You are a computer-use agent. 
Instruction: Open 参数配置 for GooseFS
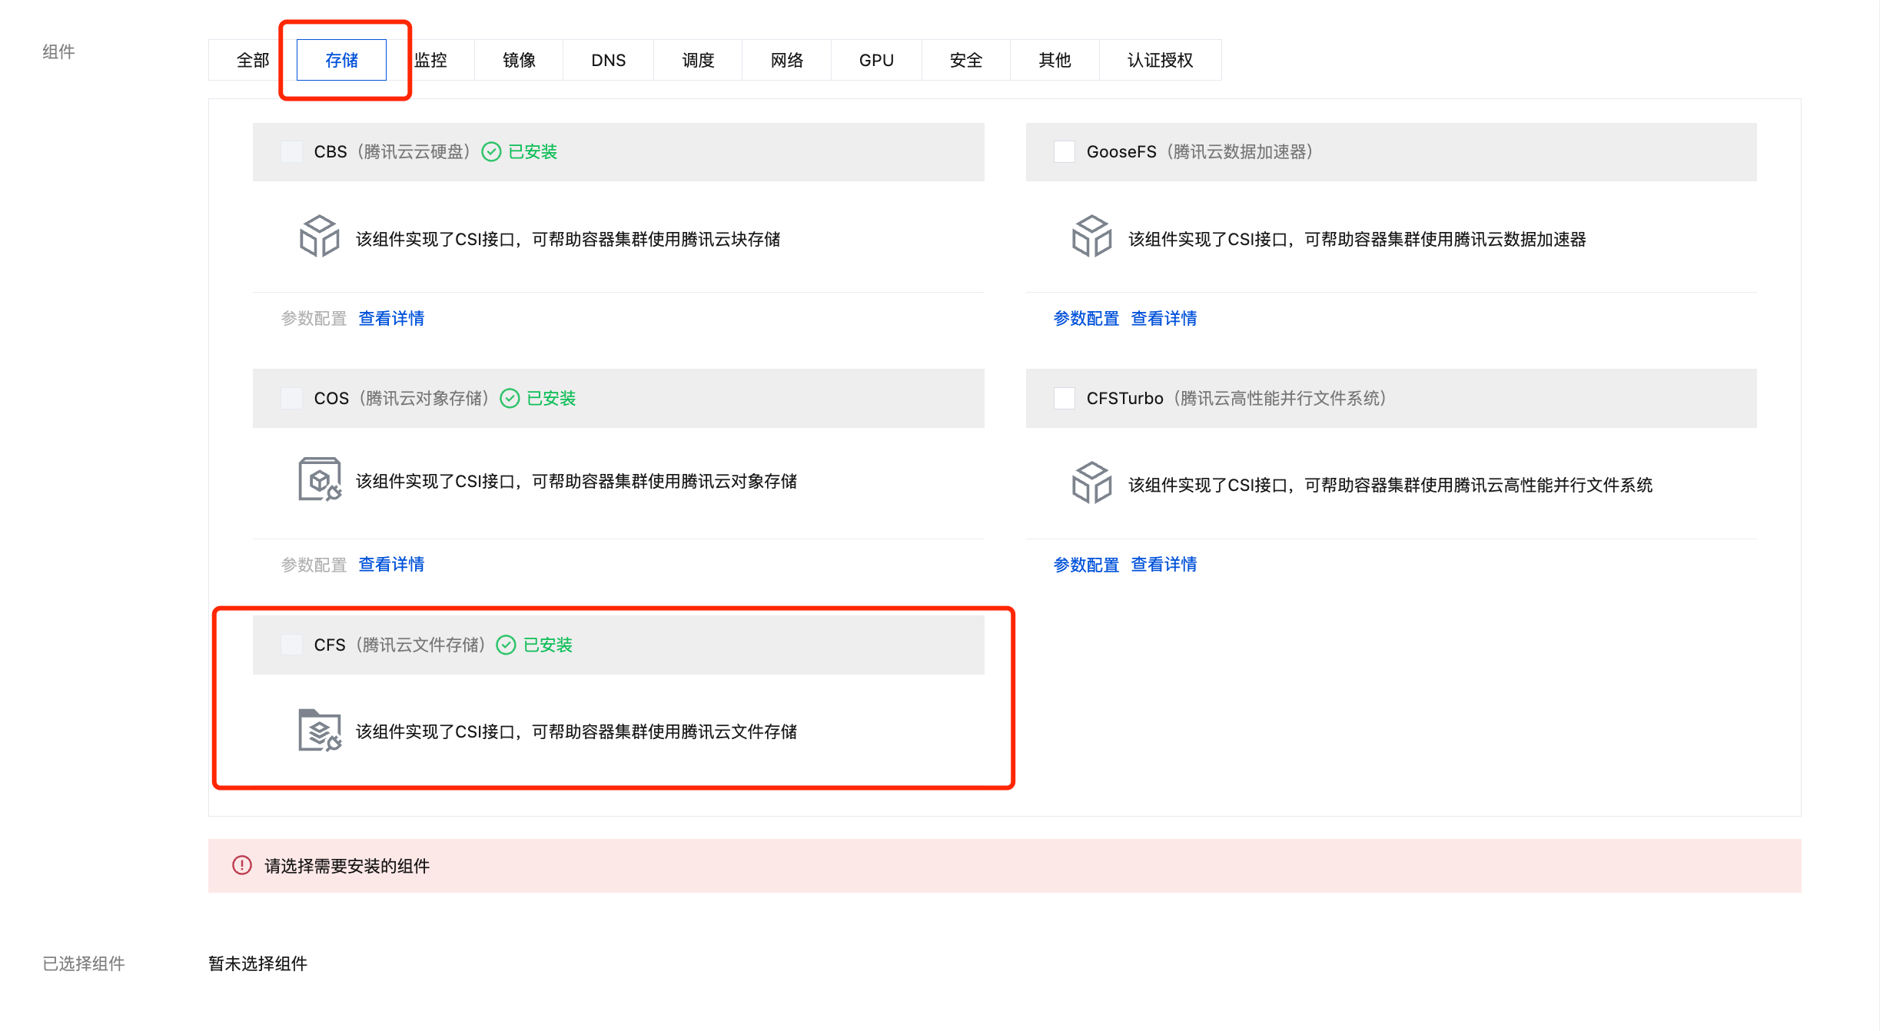[1086, 318]
